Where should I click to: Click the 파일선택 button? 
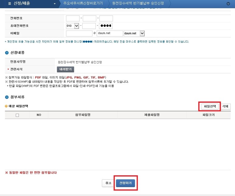tap(210, 106)
